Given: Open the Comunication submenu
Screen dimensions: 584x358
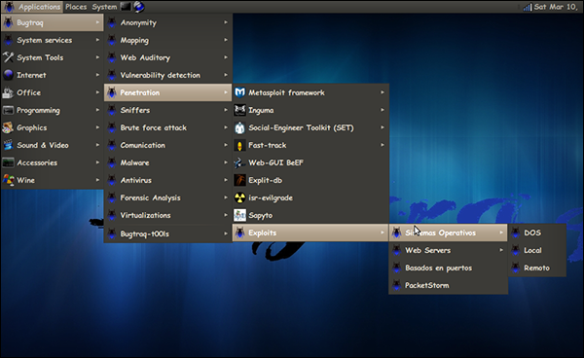Looking at the screenshot, I should pos(168,145).
